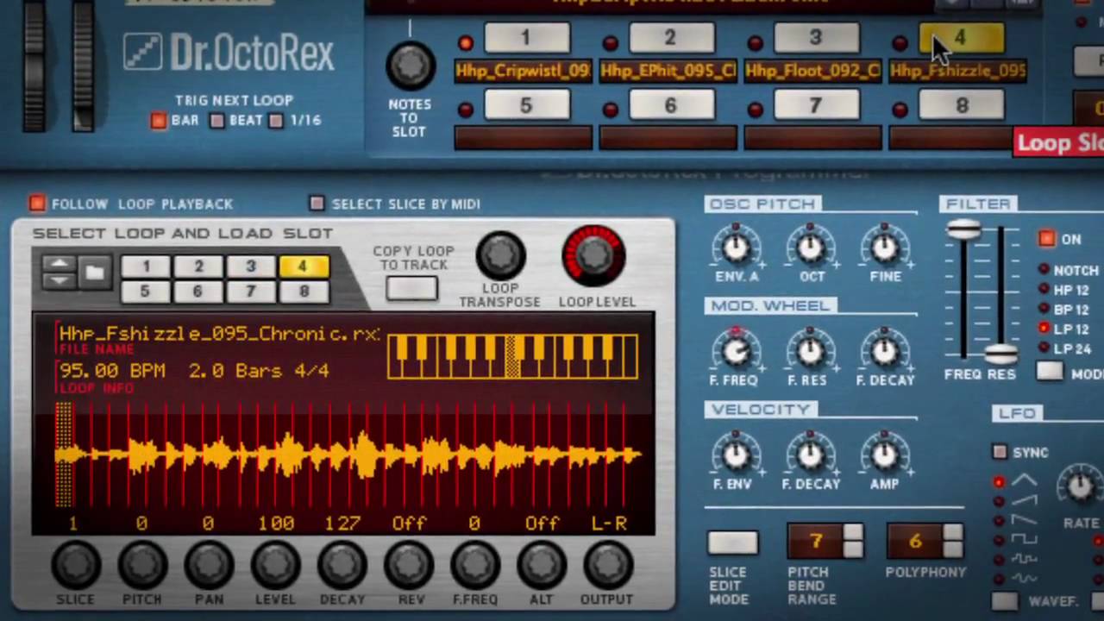Screen dimensions: 1104x621
Task: Select the Notch filter mode LED
Action: (1044, 270)
